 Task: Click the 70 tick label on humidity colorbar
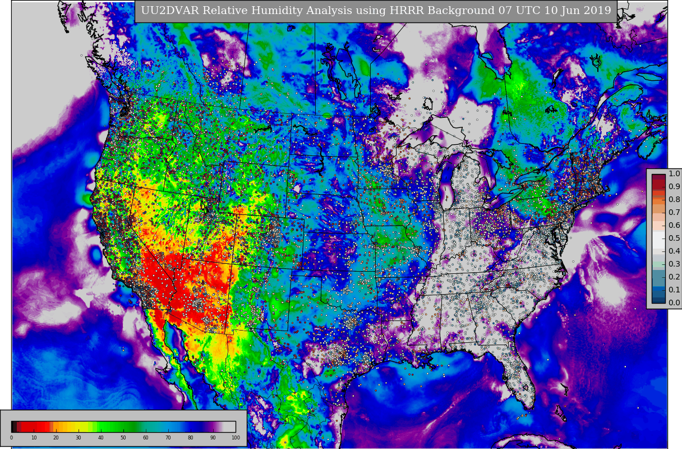tap(168, 438)
